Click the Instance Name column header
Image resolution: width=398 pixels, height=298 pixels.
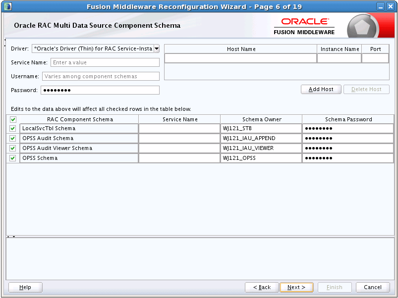pyautogui.click(x=340, y=49)
